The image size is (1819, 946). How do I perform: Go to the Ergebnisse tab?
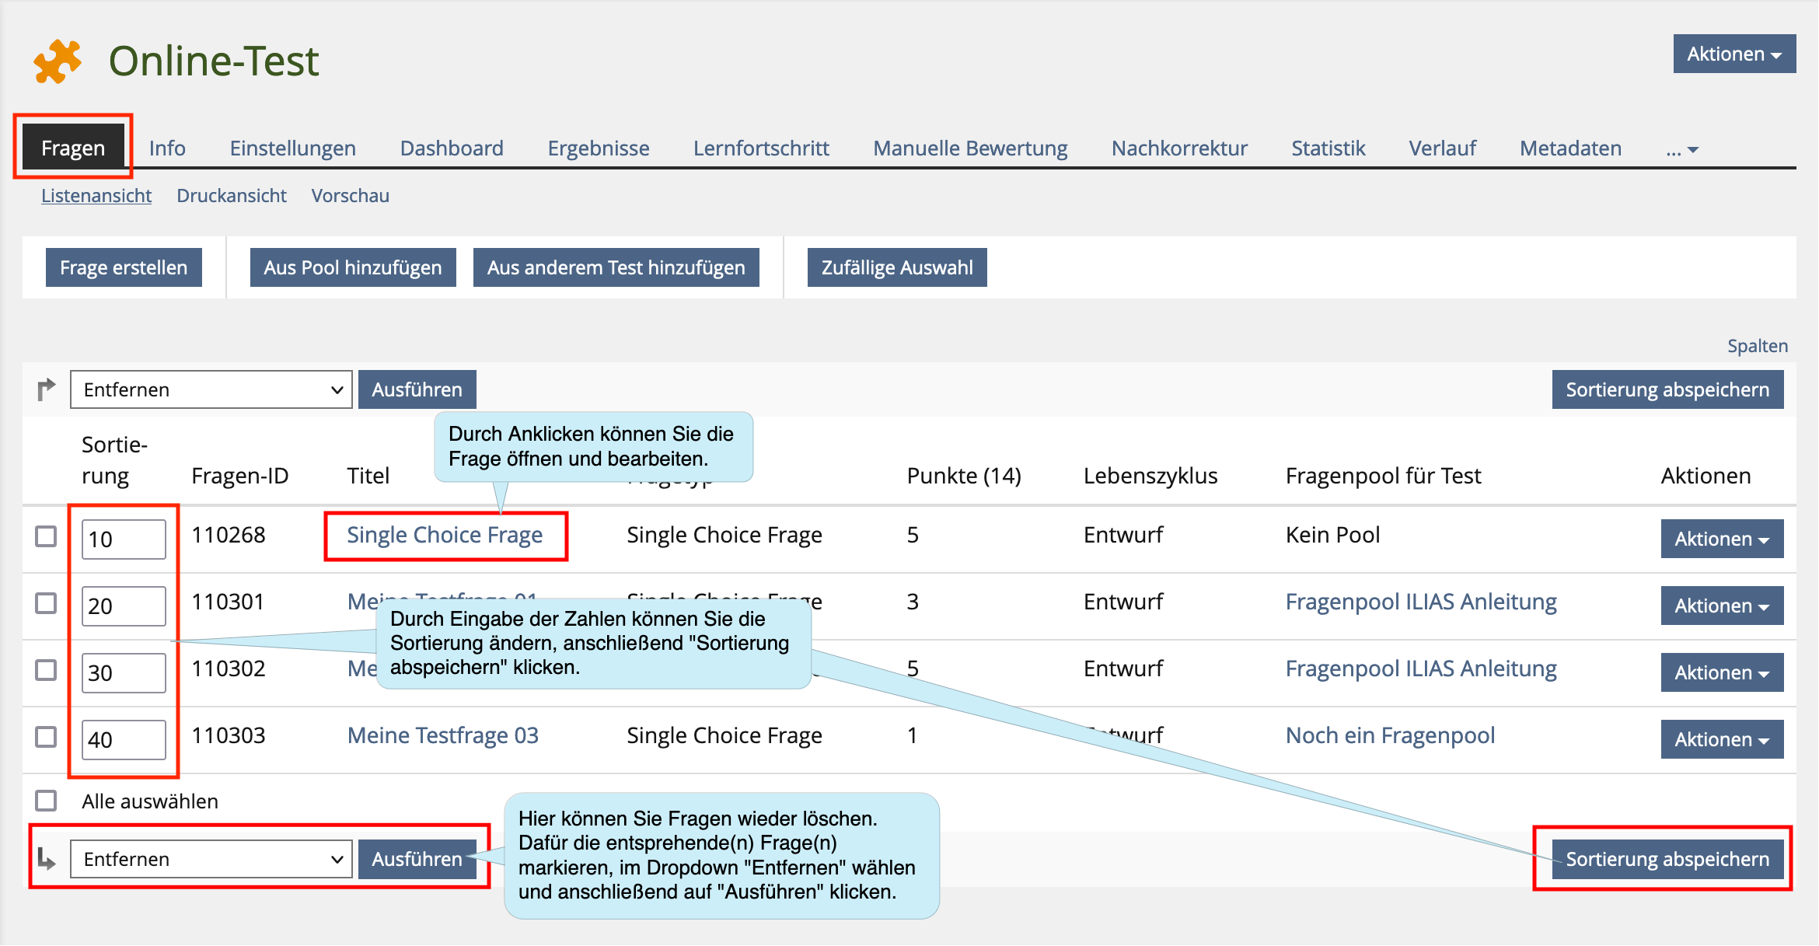599,148
